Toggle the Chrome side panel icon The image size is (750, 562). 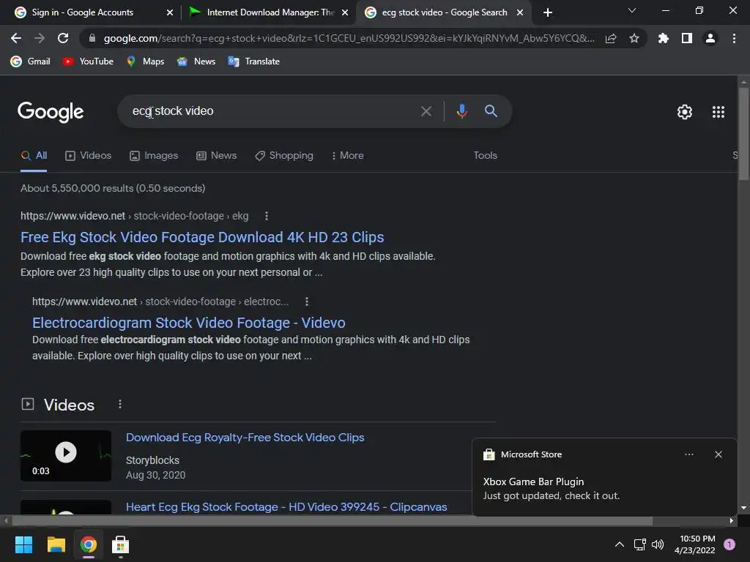(687, 38)
